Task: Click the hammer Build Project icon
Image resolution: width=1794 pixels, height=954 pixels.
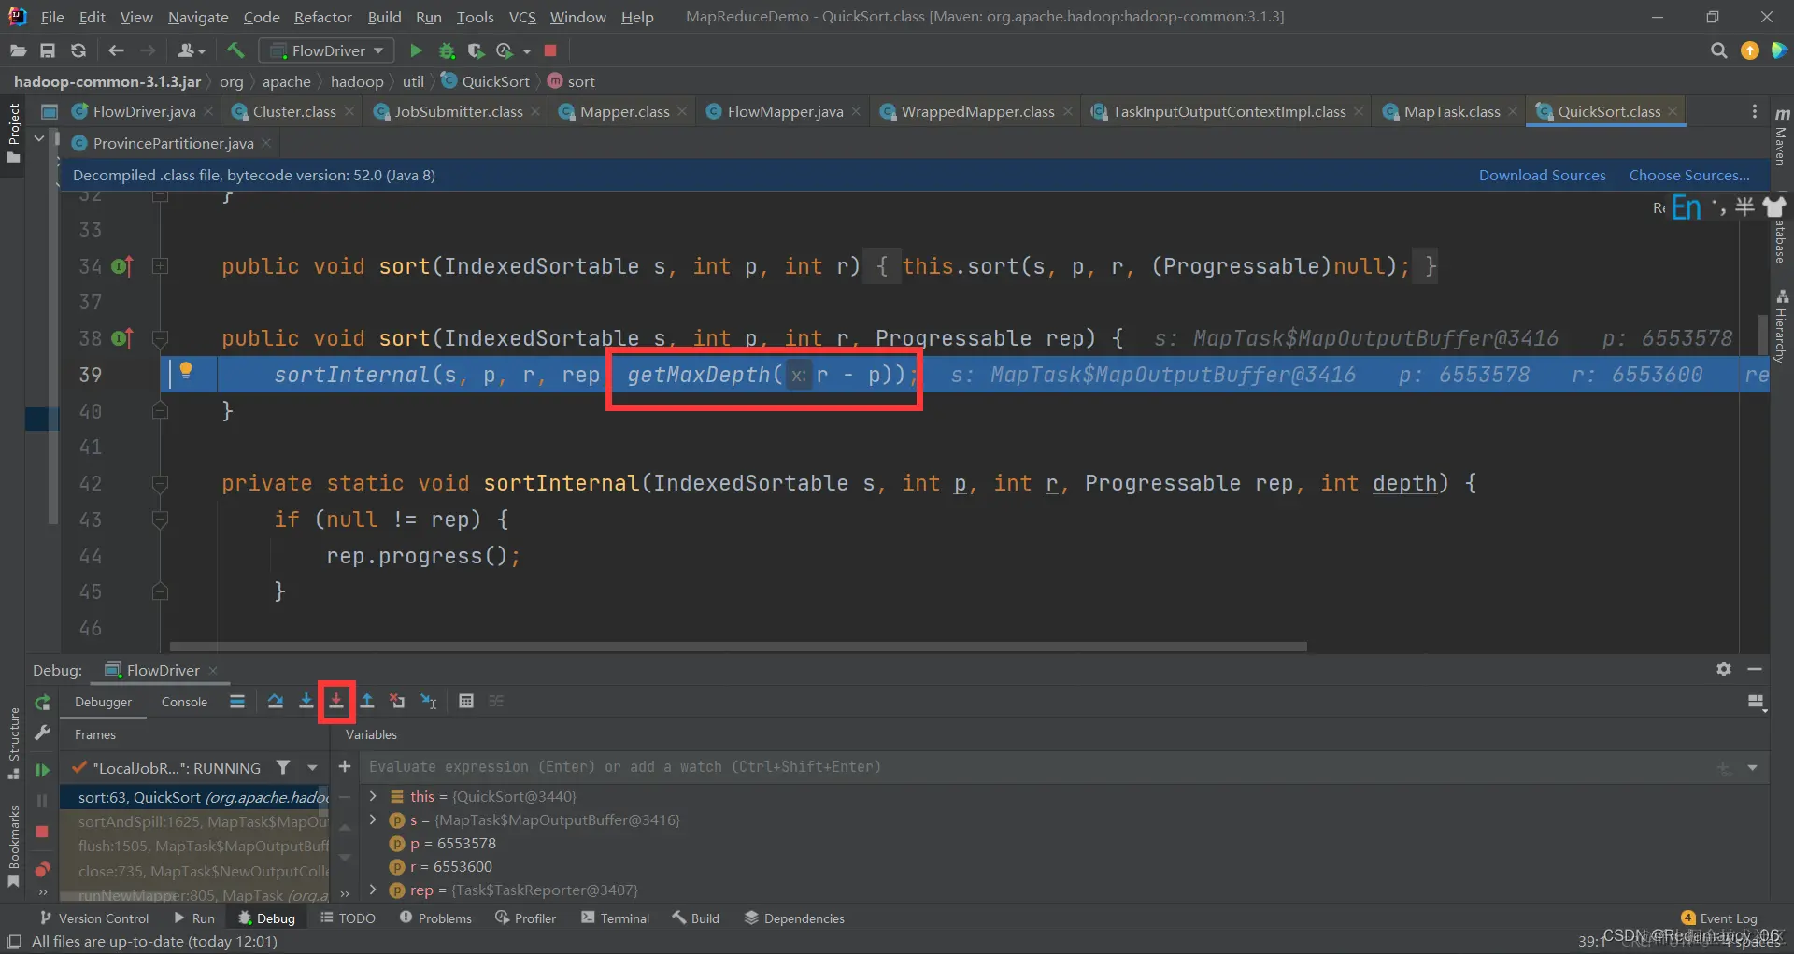Action: pos(235,50)
